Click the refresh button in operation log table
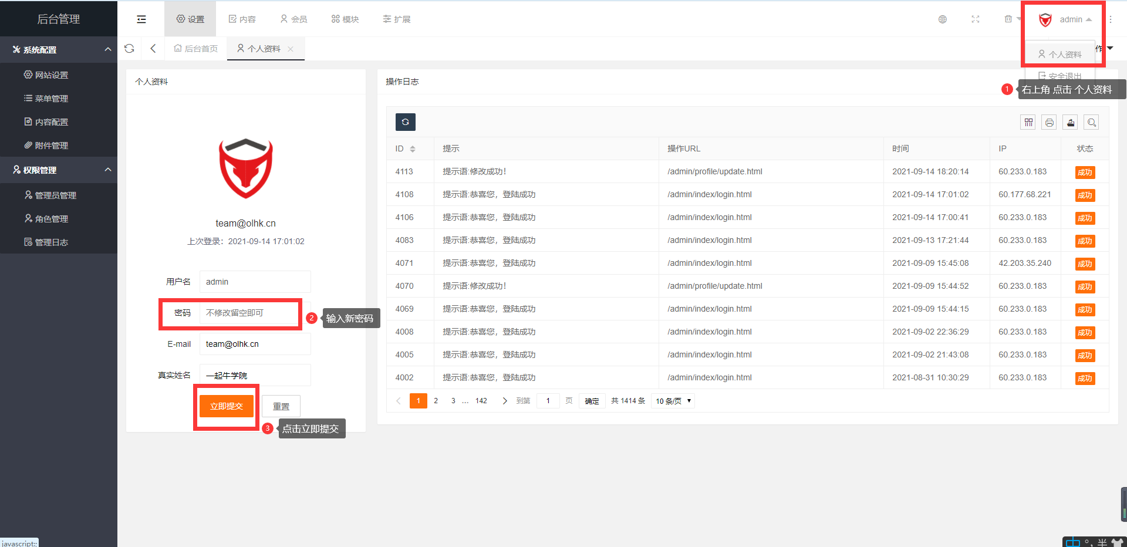This screenshot has height=547, width=1127. tap(405, 122)
